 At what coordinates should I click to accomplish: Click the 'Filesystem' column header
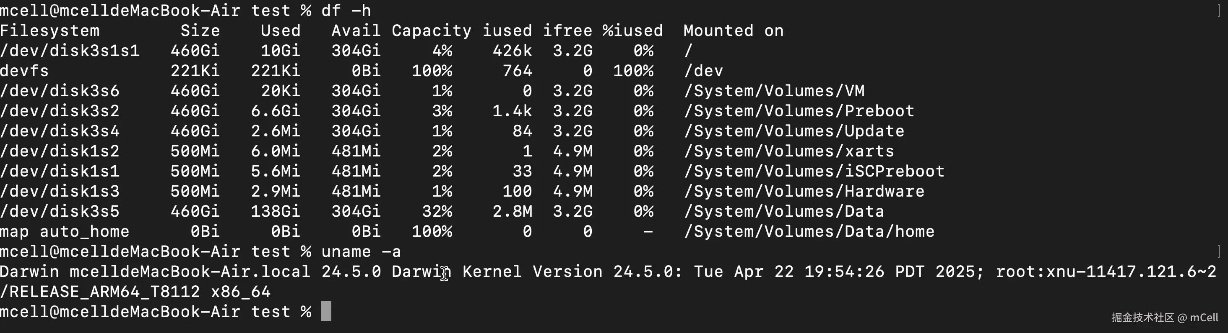pyautogui.click(x=50, y=31)
